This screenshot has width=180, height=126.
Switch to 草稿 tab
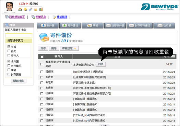tap(93, 25)
